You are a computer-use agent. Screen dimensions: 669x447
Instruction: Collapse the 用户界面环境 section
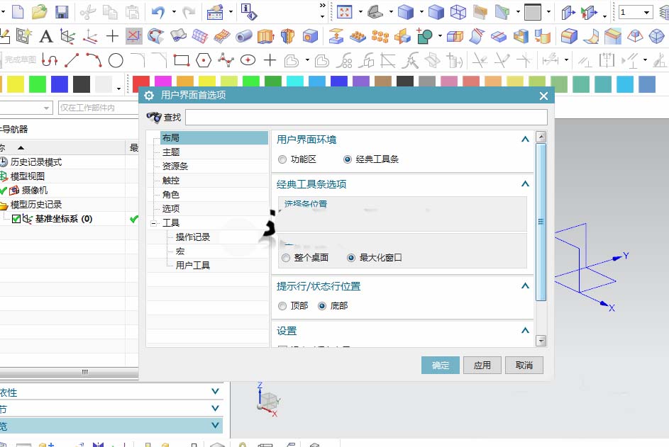(526, 140)
